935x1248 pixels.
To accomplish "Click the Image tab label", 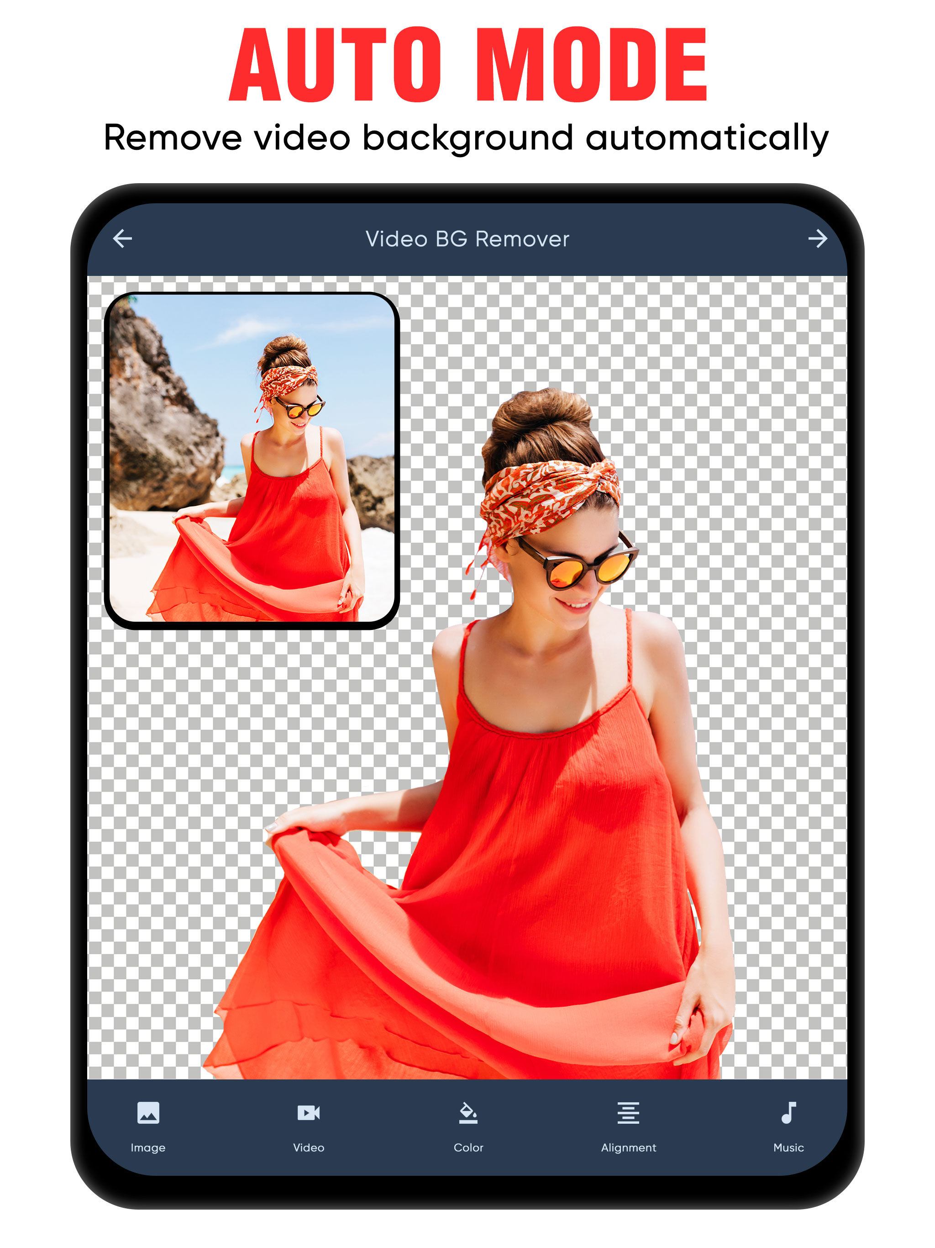I will 148,1148.
